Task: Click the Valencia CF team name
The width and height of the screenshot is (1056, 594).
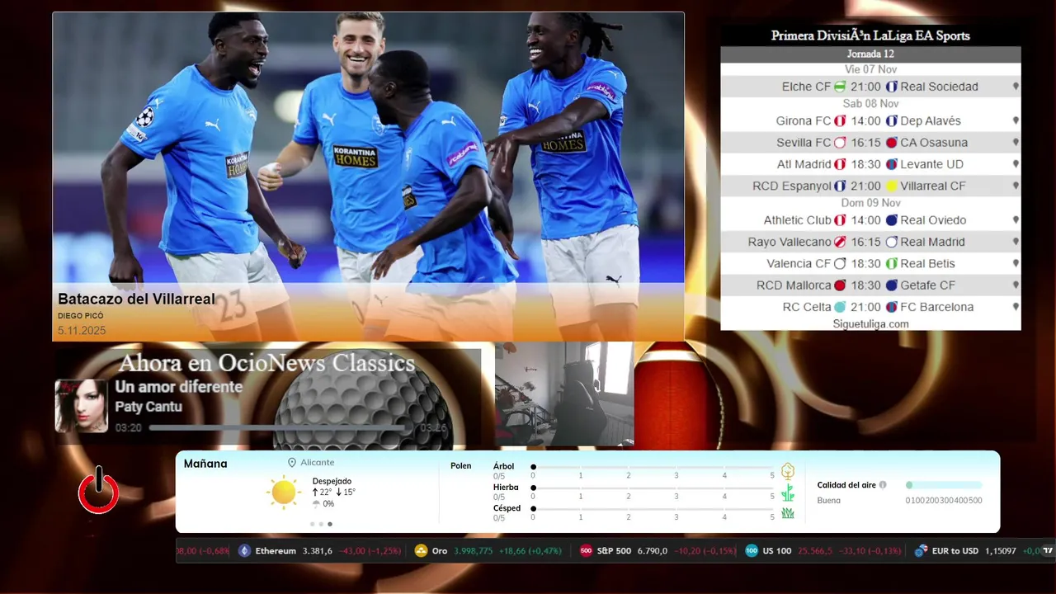Action: (x=799, y=264)
